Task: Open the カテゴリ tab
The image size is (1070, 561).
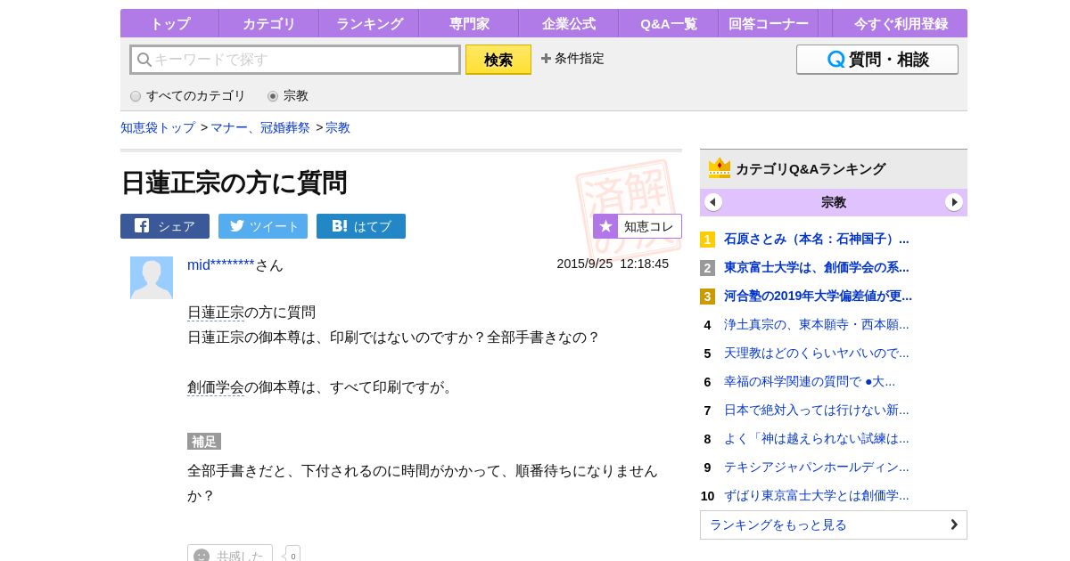Action: [x=269, y=23]
